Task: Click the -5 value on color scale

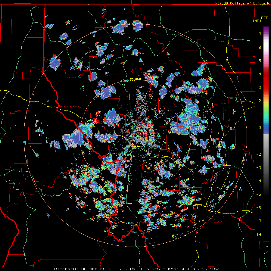Action: (x=259, y=194)
